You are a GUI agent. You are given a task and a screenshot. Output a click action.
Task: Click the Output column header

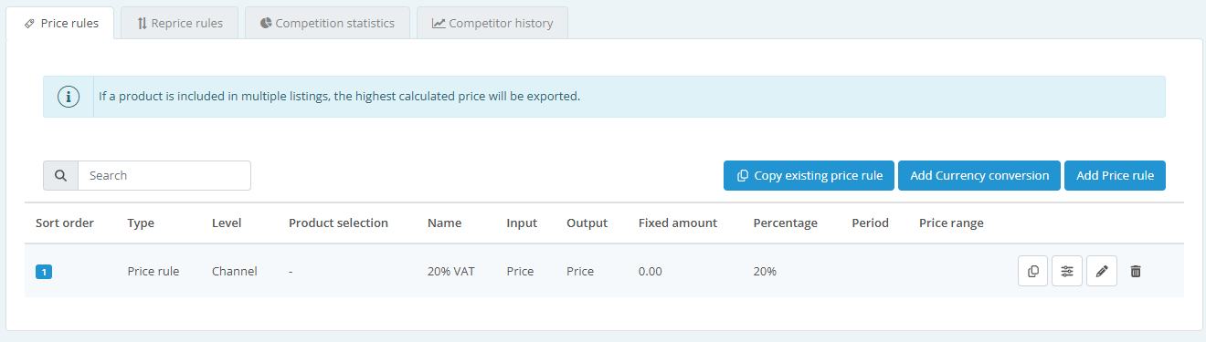click(587, 223)
